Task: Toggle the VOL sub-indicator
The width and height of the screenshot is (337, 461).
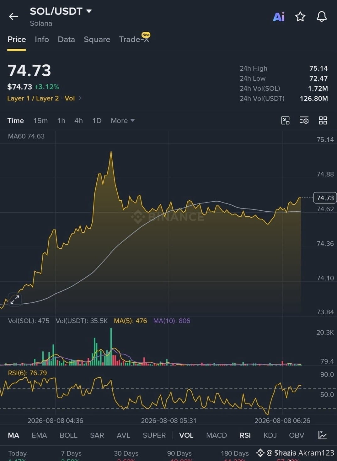Action: coord(186,435)
